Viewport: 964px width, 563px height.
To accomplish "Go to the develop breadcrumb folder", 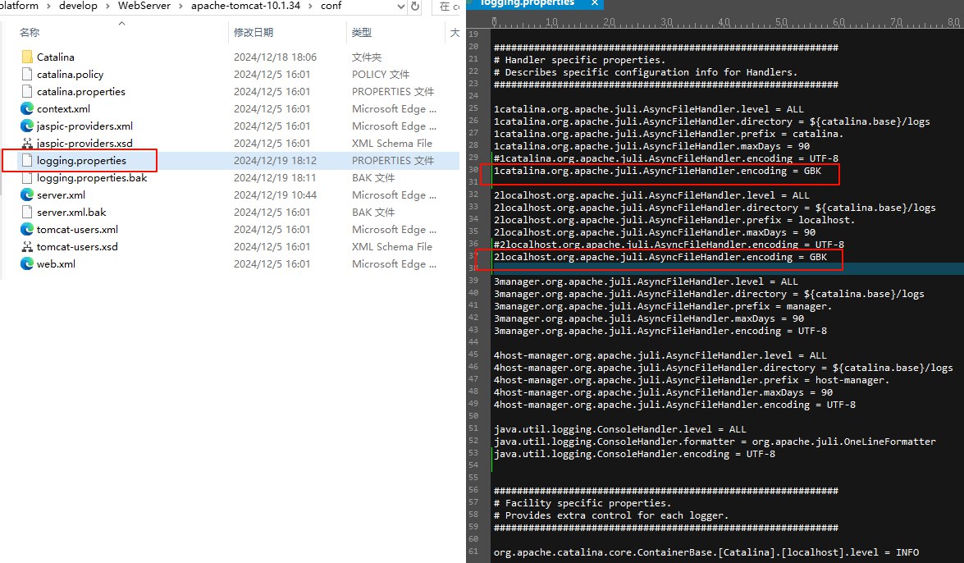I will (78, 7).
